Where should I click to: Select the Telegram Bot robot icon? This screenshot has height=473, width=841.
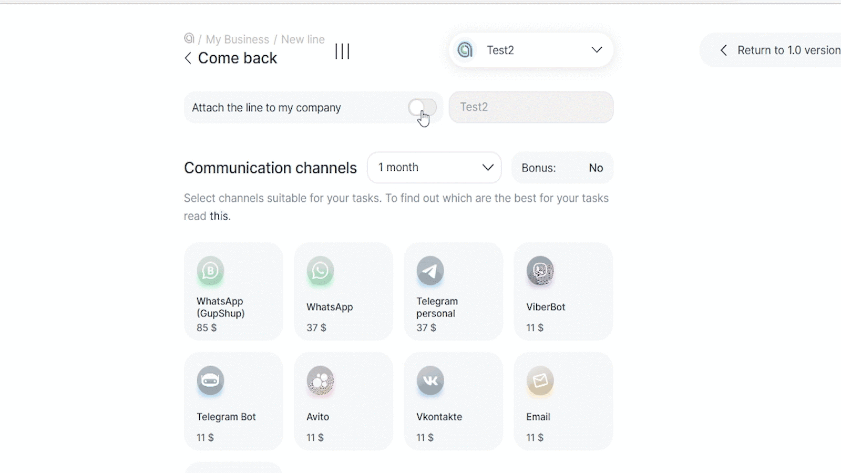click(210, 381)
